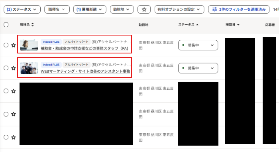Star the WEBマーケティング assistant job
Image resolution: width=279 pixels, height=152 pixels.
tap(14, 68)
